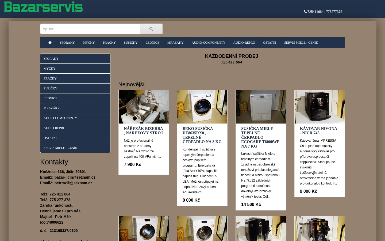Open SUŠIČKY in top navigation bar
The width and height of the screenshot is (385, 241).
coord(131,43)
